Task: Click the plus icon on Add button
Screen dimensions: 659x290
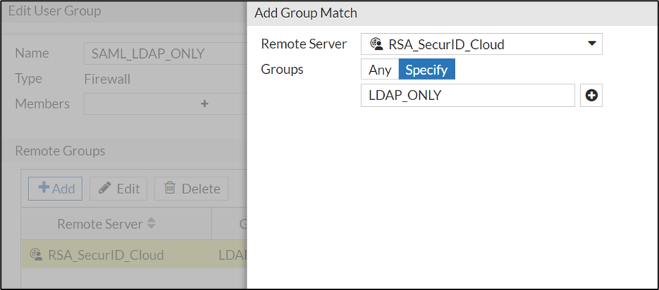Action: (x=44, y=188)
